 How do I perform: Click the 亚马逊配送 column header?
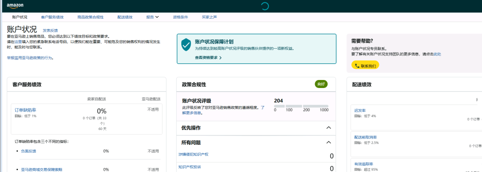click(x=151, y=99)
